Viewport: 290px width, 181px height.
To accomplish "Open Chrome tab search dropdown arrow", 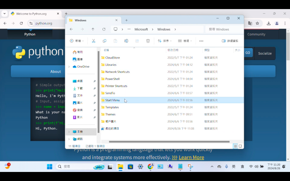I will pyautogui.click(x=5, y=14).
